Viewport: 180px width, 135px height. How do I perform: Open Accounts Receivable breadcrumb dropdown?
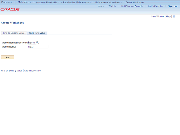tap(48, 3)
